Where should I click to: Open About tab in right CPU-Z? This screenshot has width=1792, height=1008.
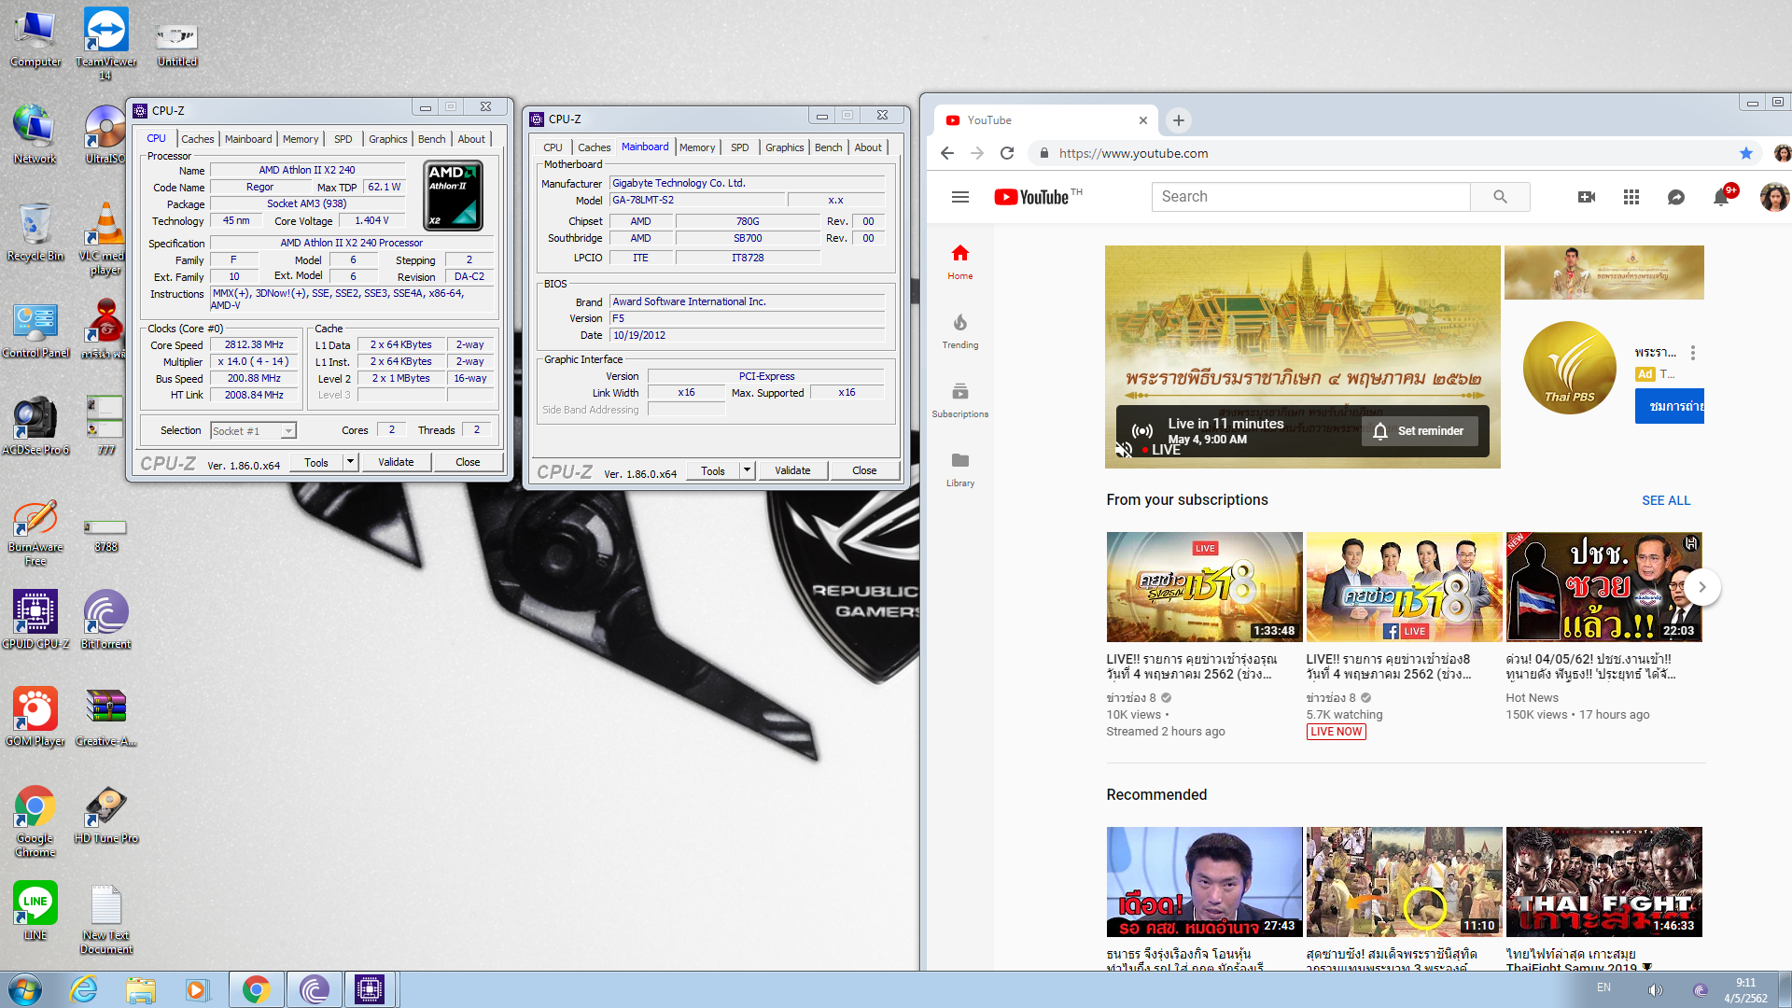(x=868, y=147)
